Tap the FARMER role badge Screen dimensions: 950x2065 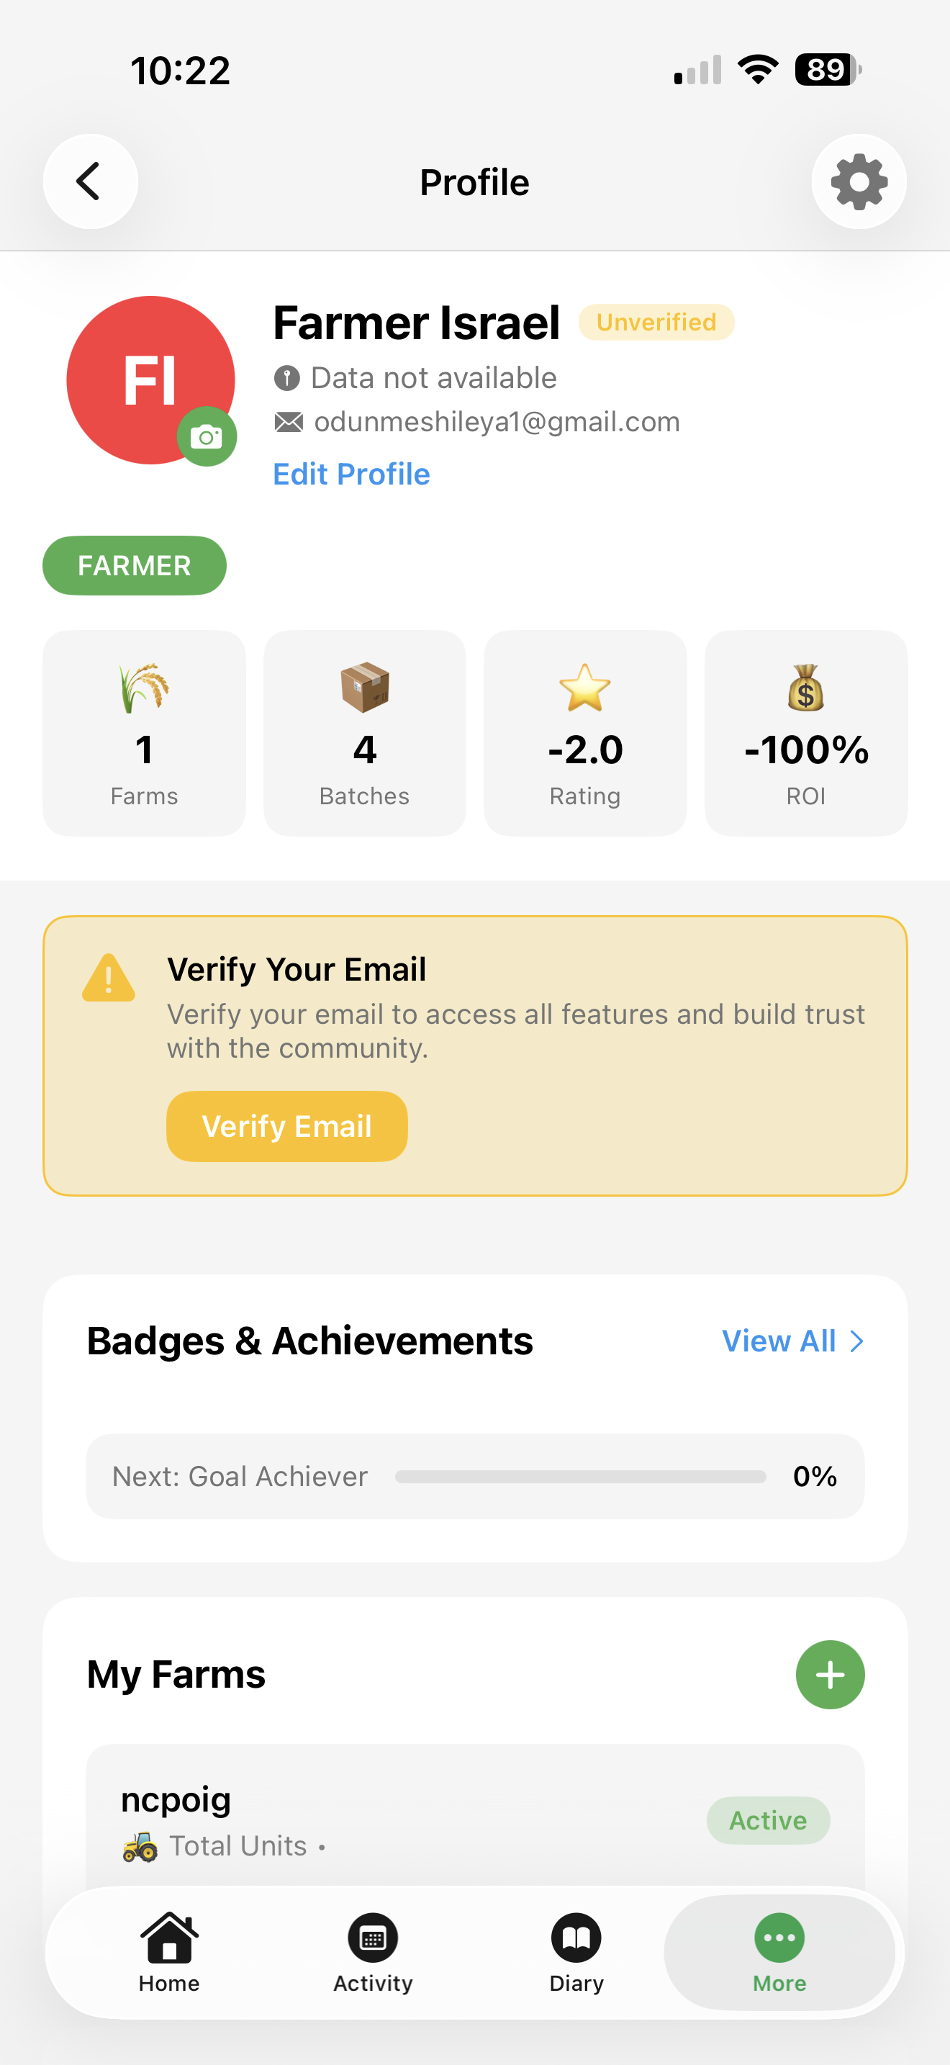(135, 565)
